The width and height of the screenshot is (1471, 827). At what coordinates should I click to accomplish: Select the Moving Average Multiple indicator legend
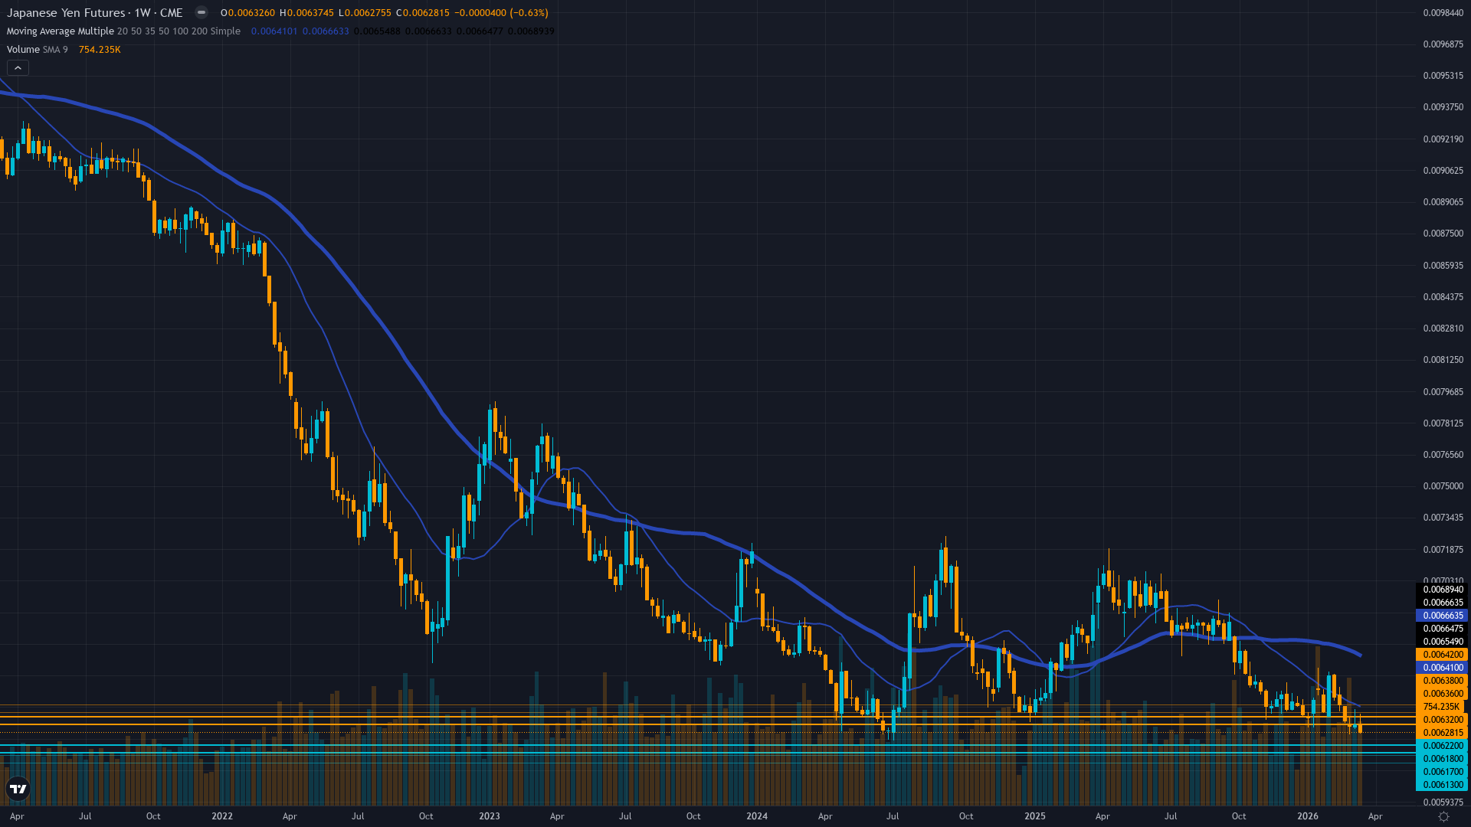click(123, 31)
